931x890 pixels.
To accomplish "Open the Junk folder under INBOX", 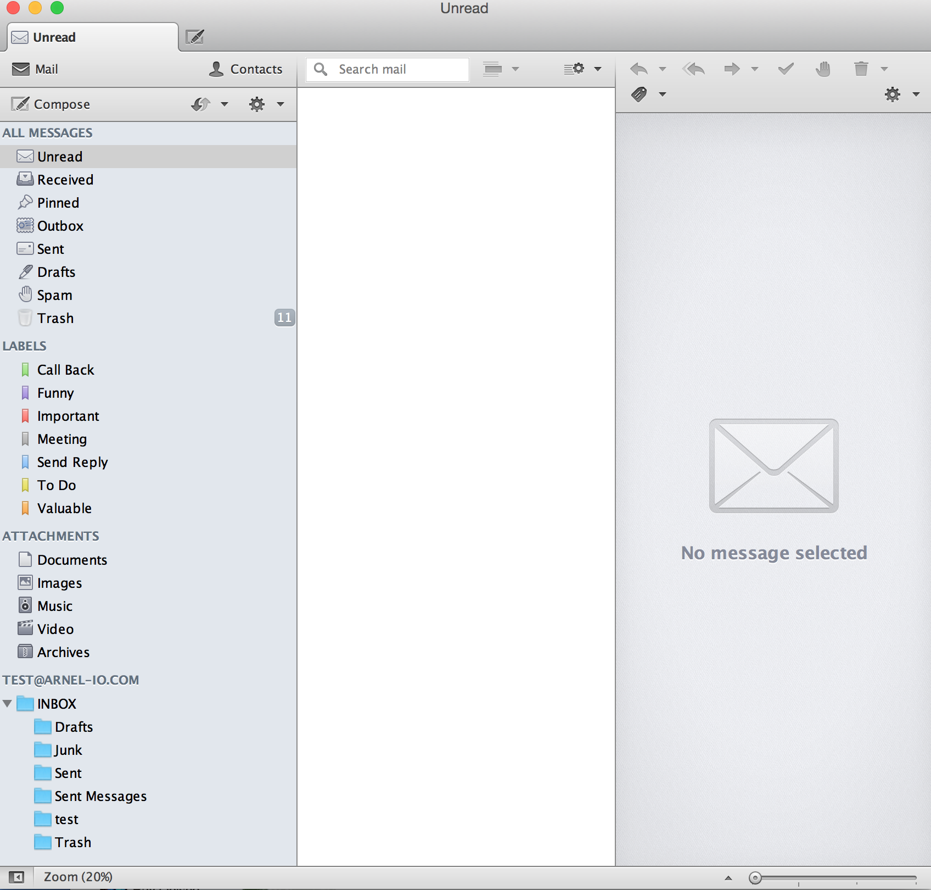I will pyautogui.click(x=148, y=750).
